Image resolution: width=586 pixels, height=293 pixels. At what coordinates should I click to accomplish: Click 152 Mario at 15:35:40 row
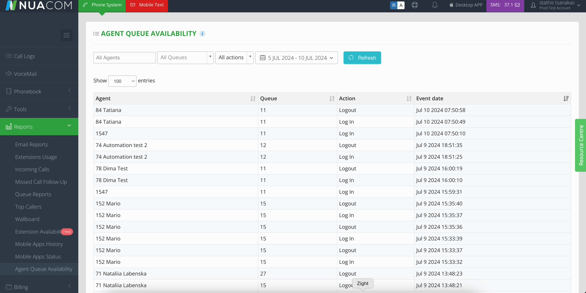108,204
